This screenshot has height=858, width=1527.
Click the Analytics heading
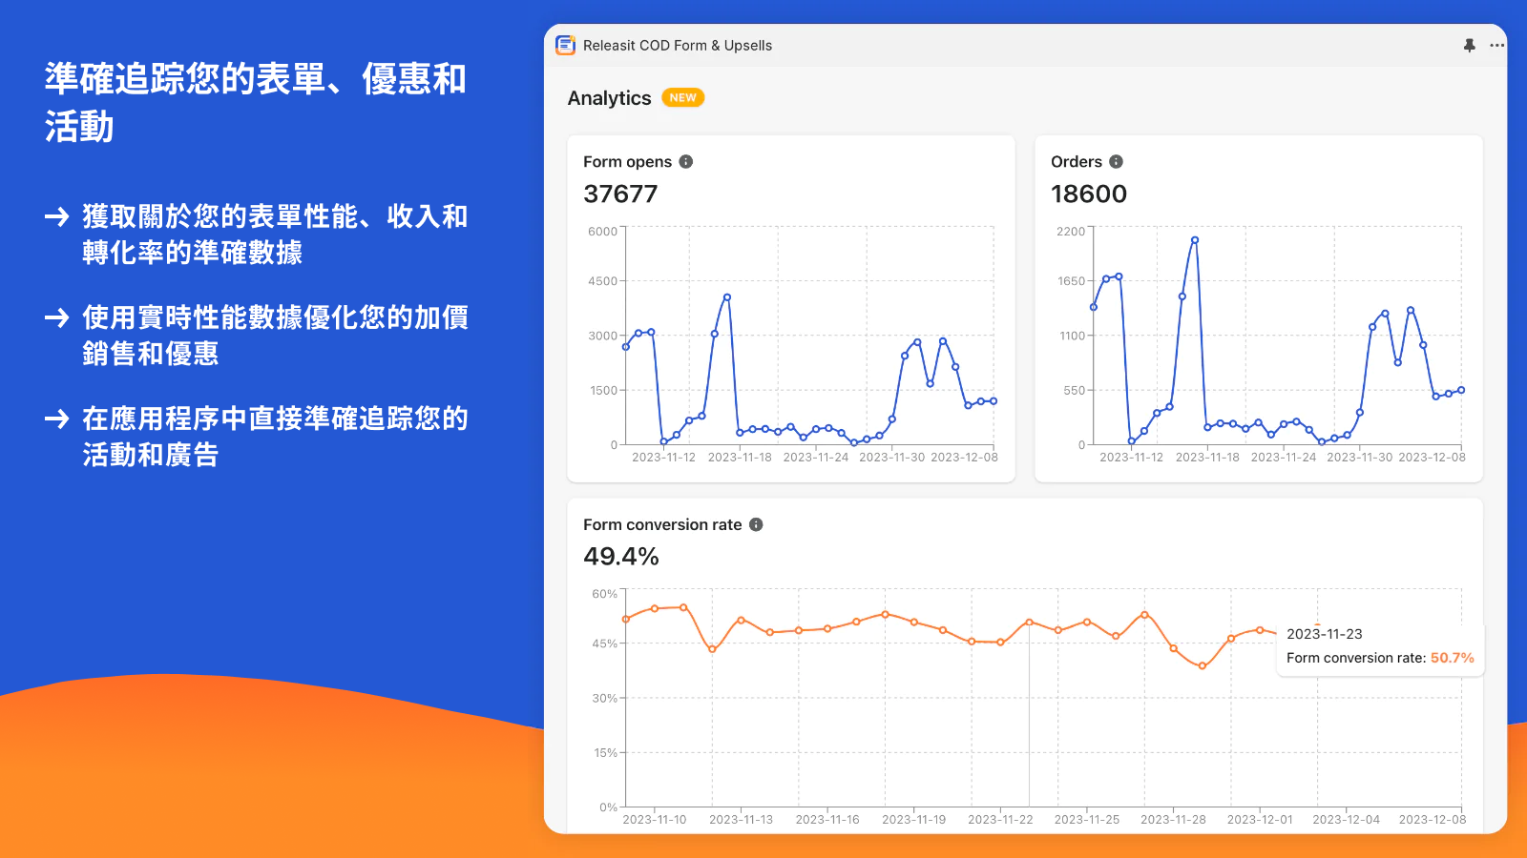tap(609, 98)
